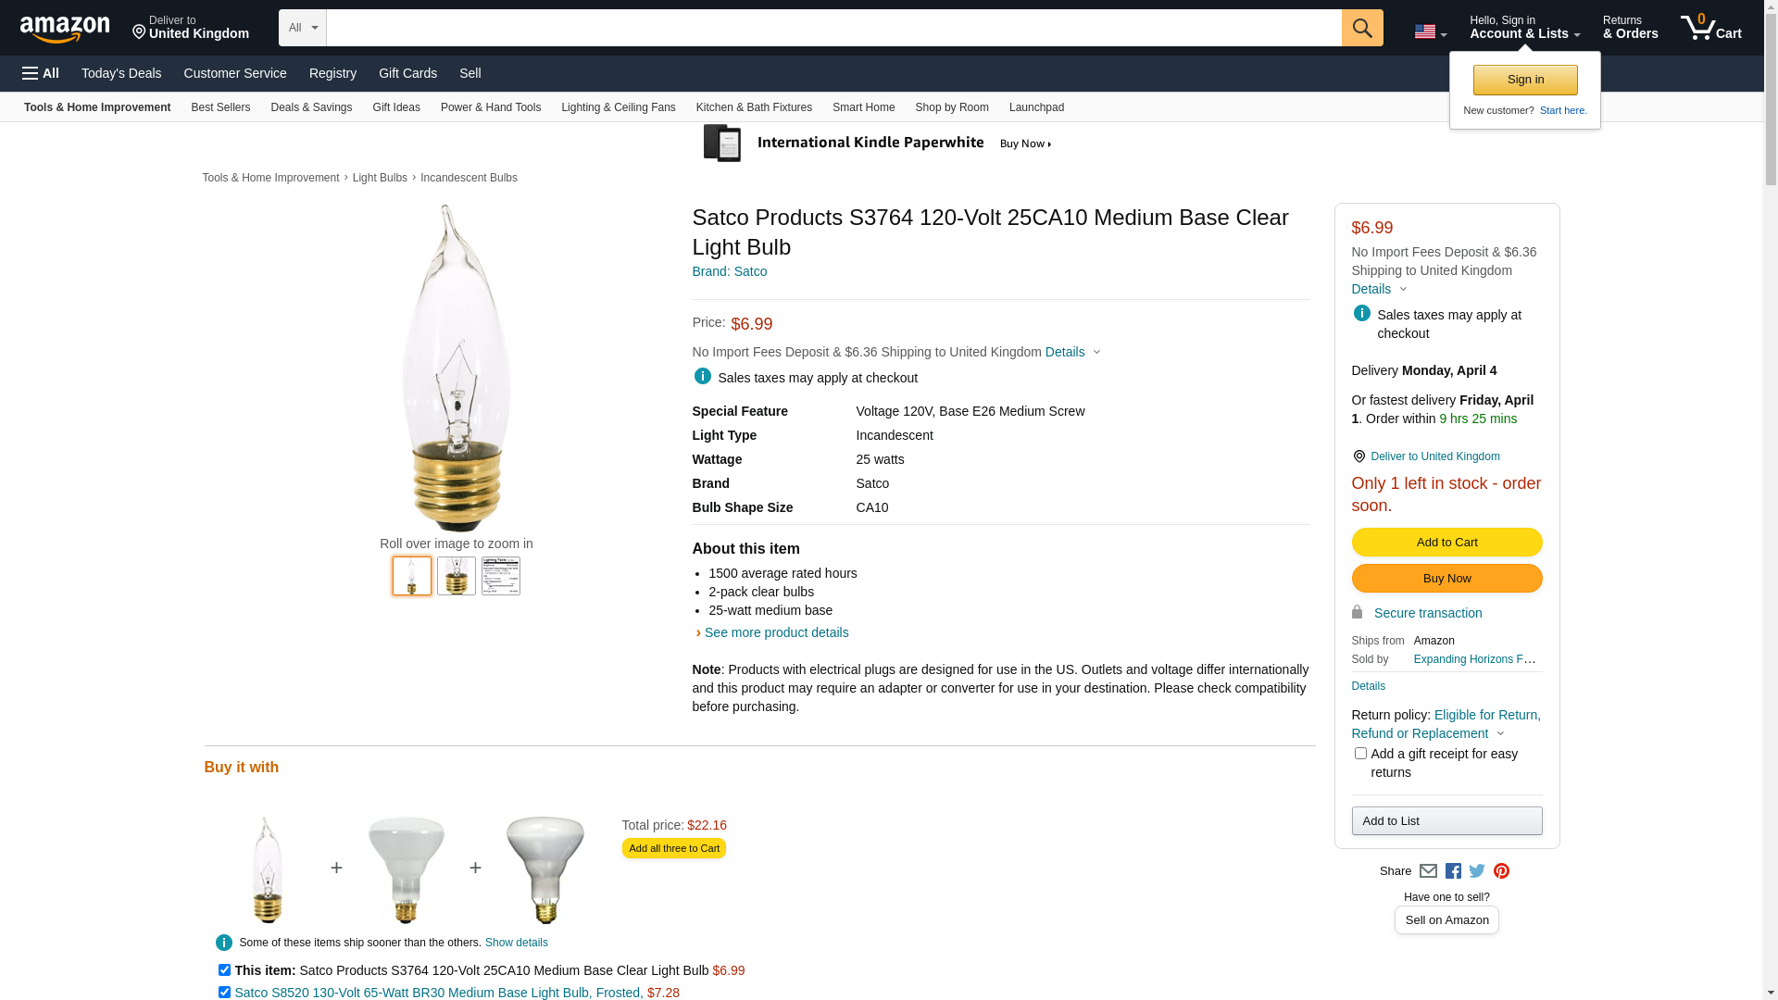
Task: Open the shopping cart icon
Action: [1709, 28]
